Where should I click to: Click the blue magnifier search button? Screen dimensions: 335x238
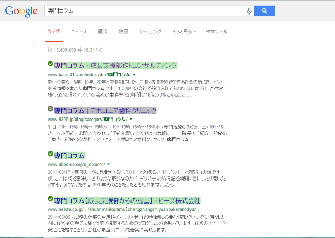pos(265,11)
